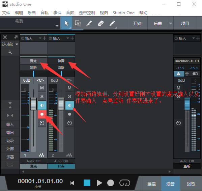
Task: Select the Arrow tool
Action: [66, 23]
